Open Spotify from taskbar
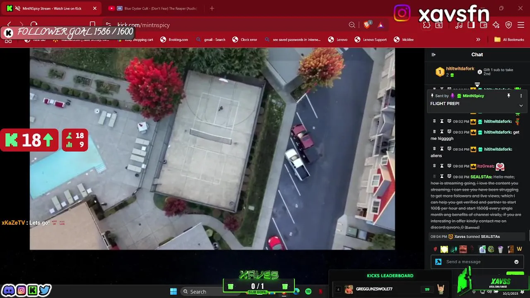This screenshot has height=298, width=530. click(x=308, y=291)
